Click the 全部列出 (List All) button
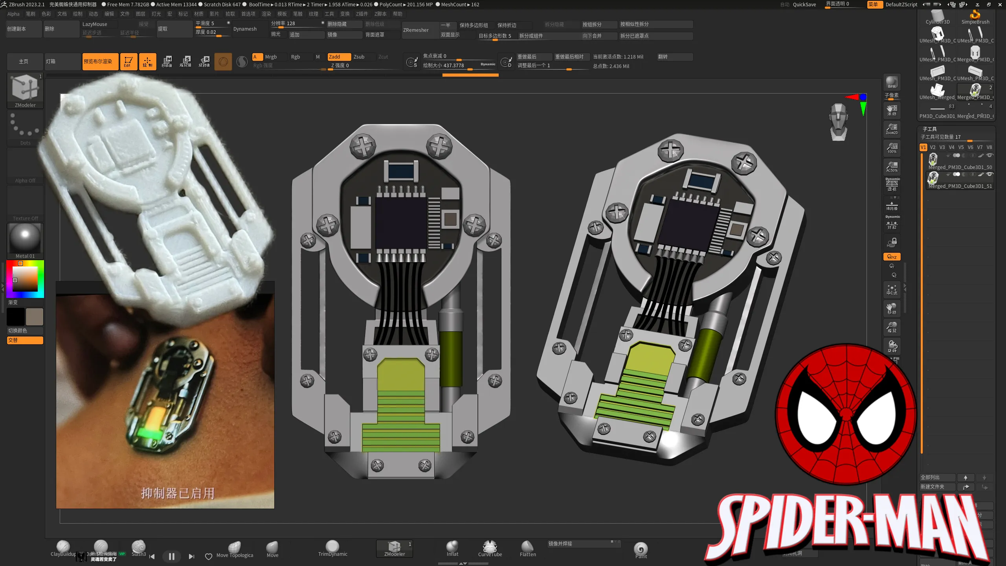The width and height of the screenshot is (1006, 566). click(x=938, y=478)
